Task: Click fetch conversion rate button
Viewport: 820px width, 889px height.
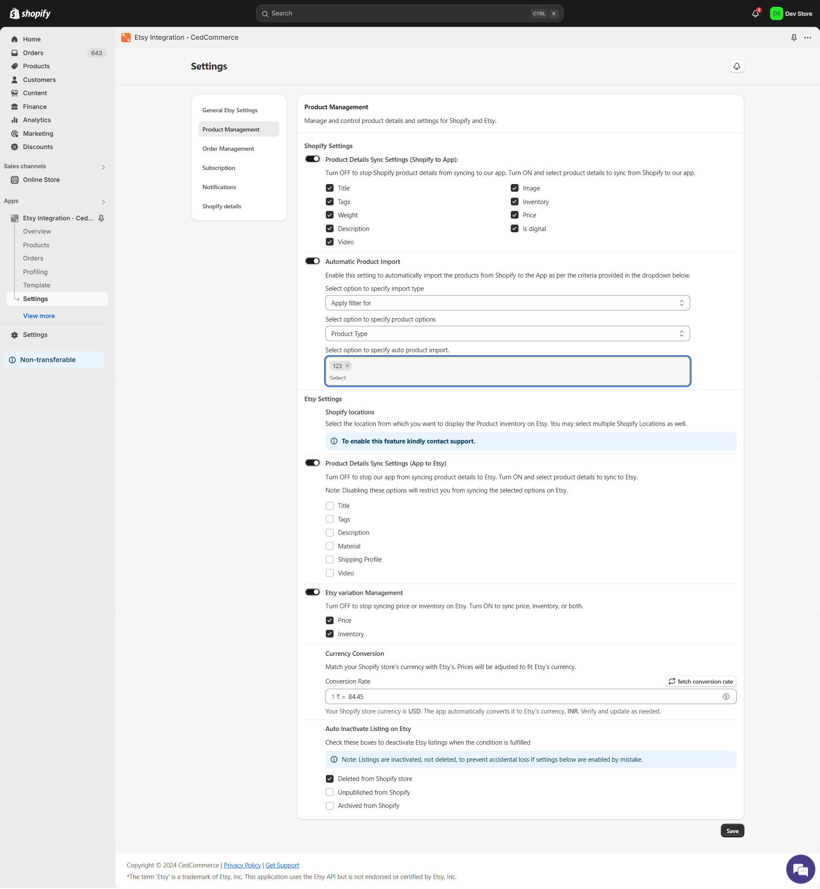Action: [x=701, y=681]
